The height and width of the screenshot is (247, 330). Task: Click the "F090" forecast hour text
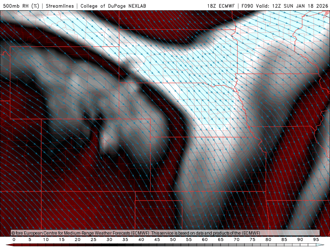pos(247,6)
